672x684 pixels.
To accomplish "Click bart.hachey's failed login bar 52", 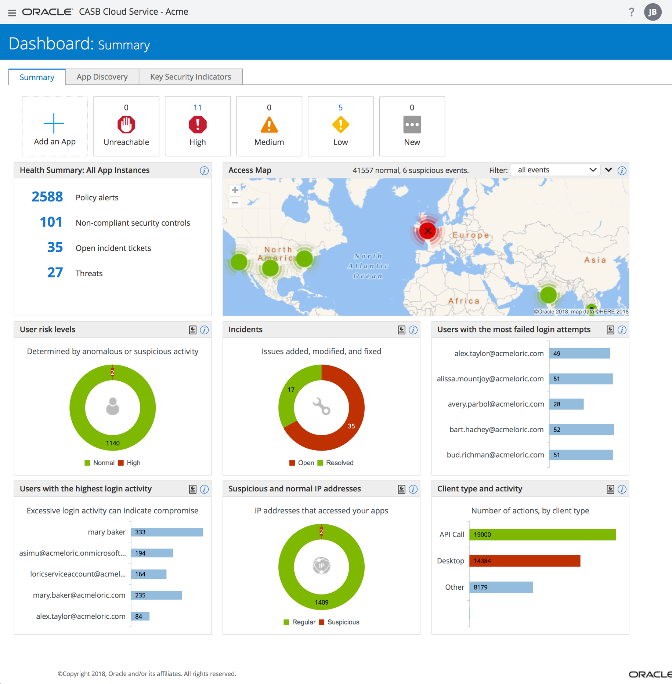I will click(581, 430).
